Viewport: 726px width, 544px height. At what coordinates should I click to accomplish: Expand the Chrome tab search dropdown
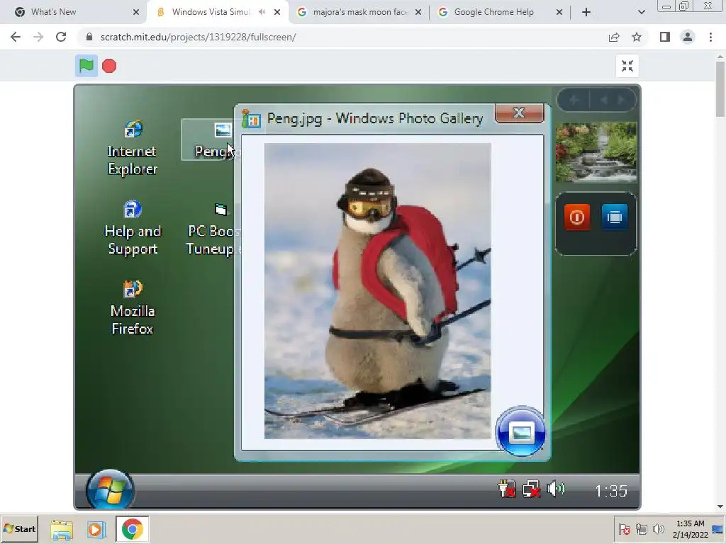tap(641, 13)
